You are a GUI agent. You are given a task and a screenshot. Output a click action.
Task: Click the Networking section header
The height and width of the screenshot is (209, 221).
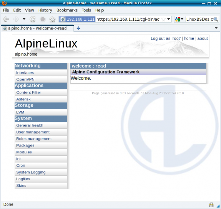point(41,66)
